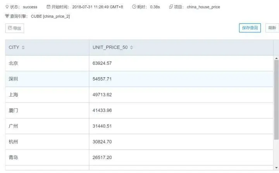Click the status lightbulb icon
The width and height of the screenshot is (279, 173).
click(x=7, y=7)
